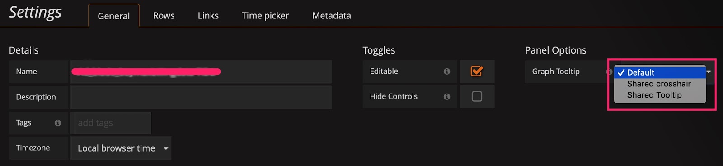Open the Timezone dropdown
The height and width of the screenshot is (166, 723).
(121, 148)
